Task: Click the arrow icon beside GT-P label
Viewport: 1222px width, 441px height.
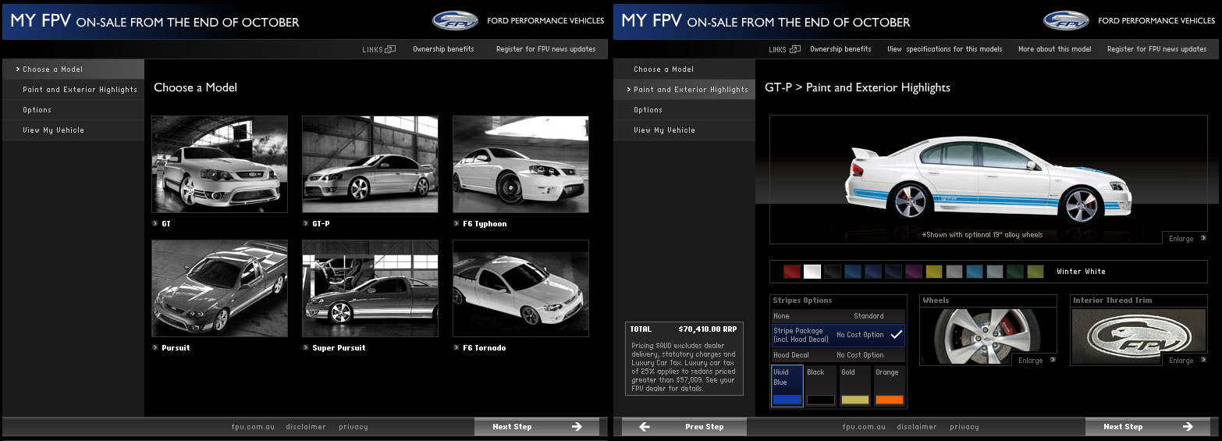Action: pos(306,223)
